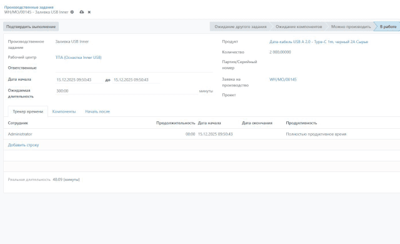The height and width of the screenshot is (244, 400).
Task: Select Ожидание компонентов status
Action: tap(299, 26)
